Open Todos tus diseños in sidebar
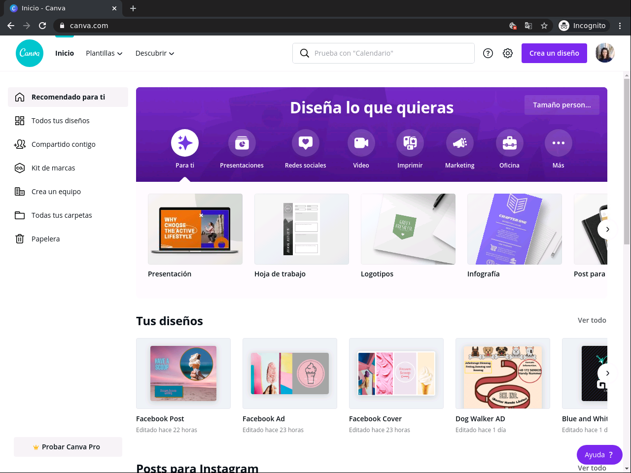Screen dimensions: 631x473 click(68, 121)
